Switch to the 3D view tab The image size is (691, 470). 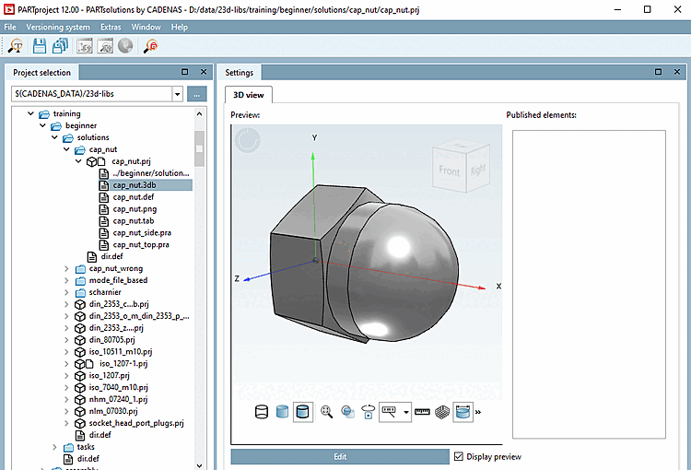click(x=247, y=94)
